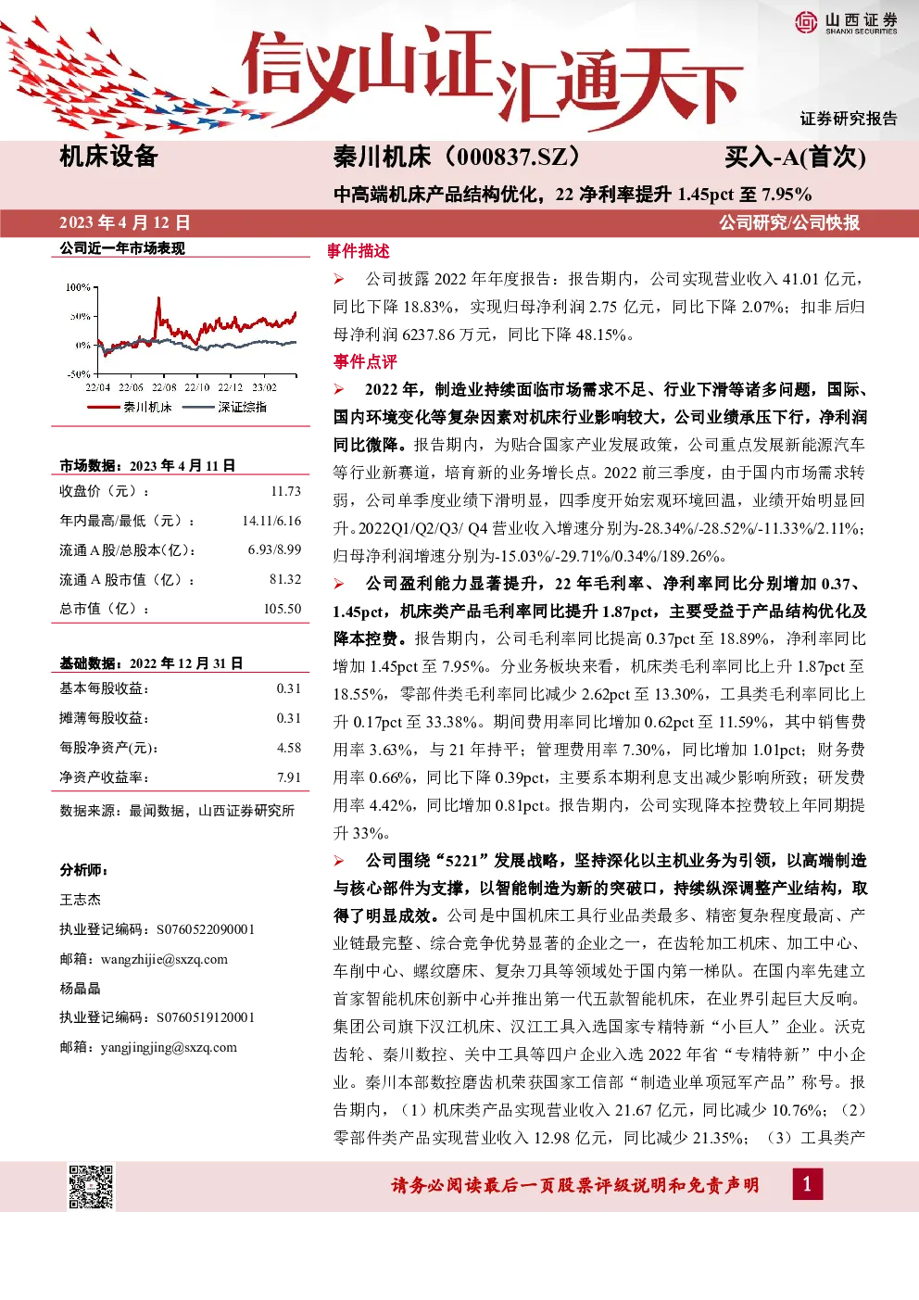Click the 公司近一年市场表现 heading
The height and width of the screenshot is (1300, 919).
click(x=122, y=248)
